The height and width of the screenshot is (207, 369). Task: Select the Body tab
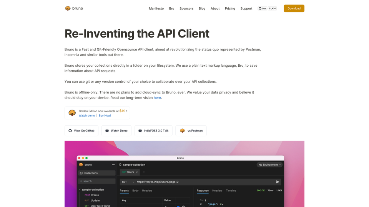[x=135, y=191]
